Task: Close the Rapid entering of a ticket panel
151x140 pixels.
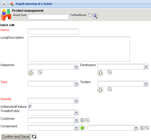Action: [4, 4]
